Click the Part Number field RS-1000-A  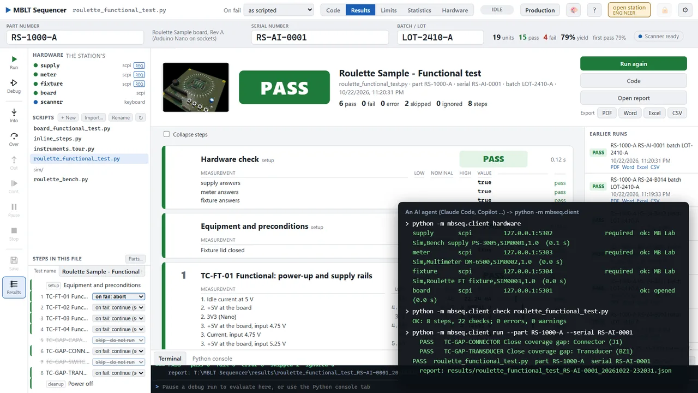[75, 37]
